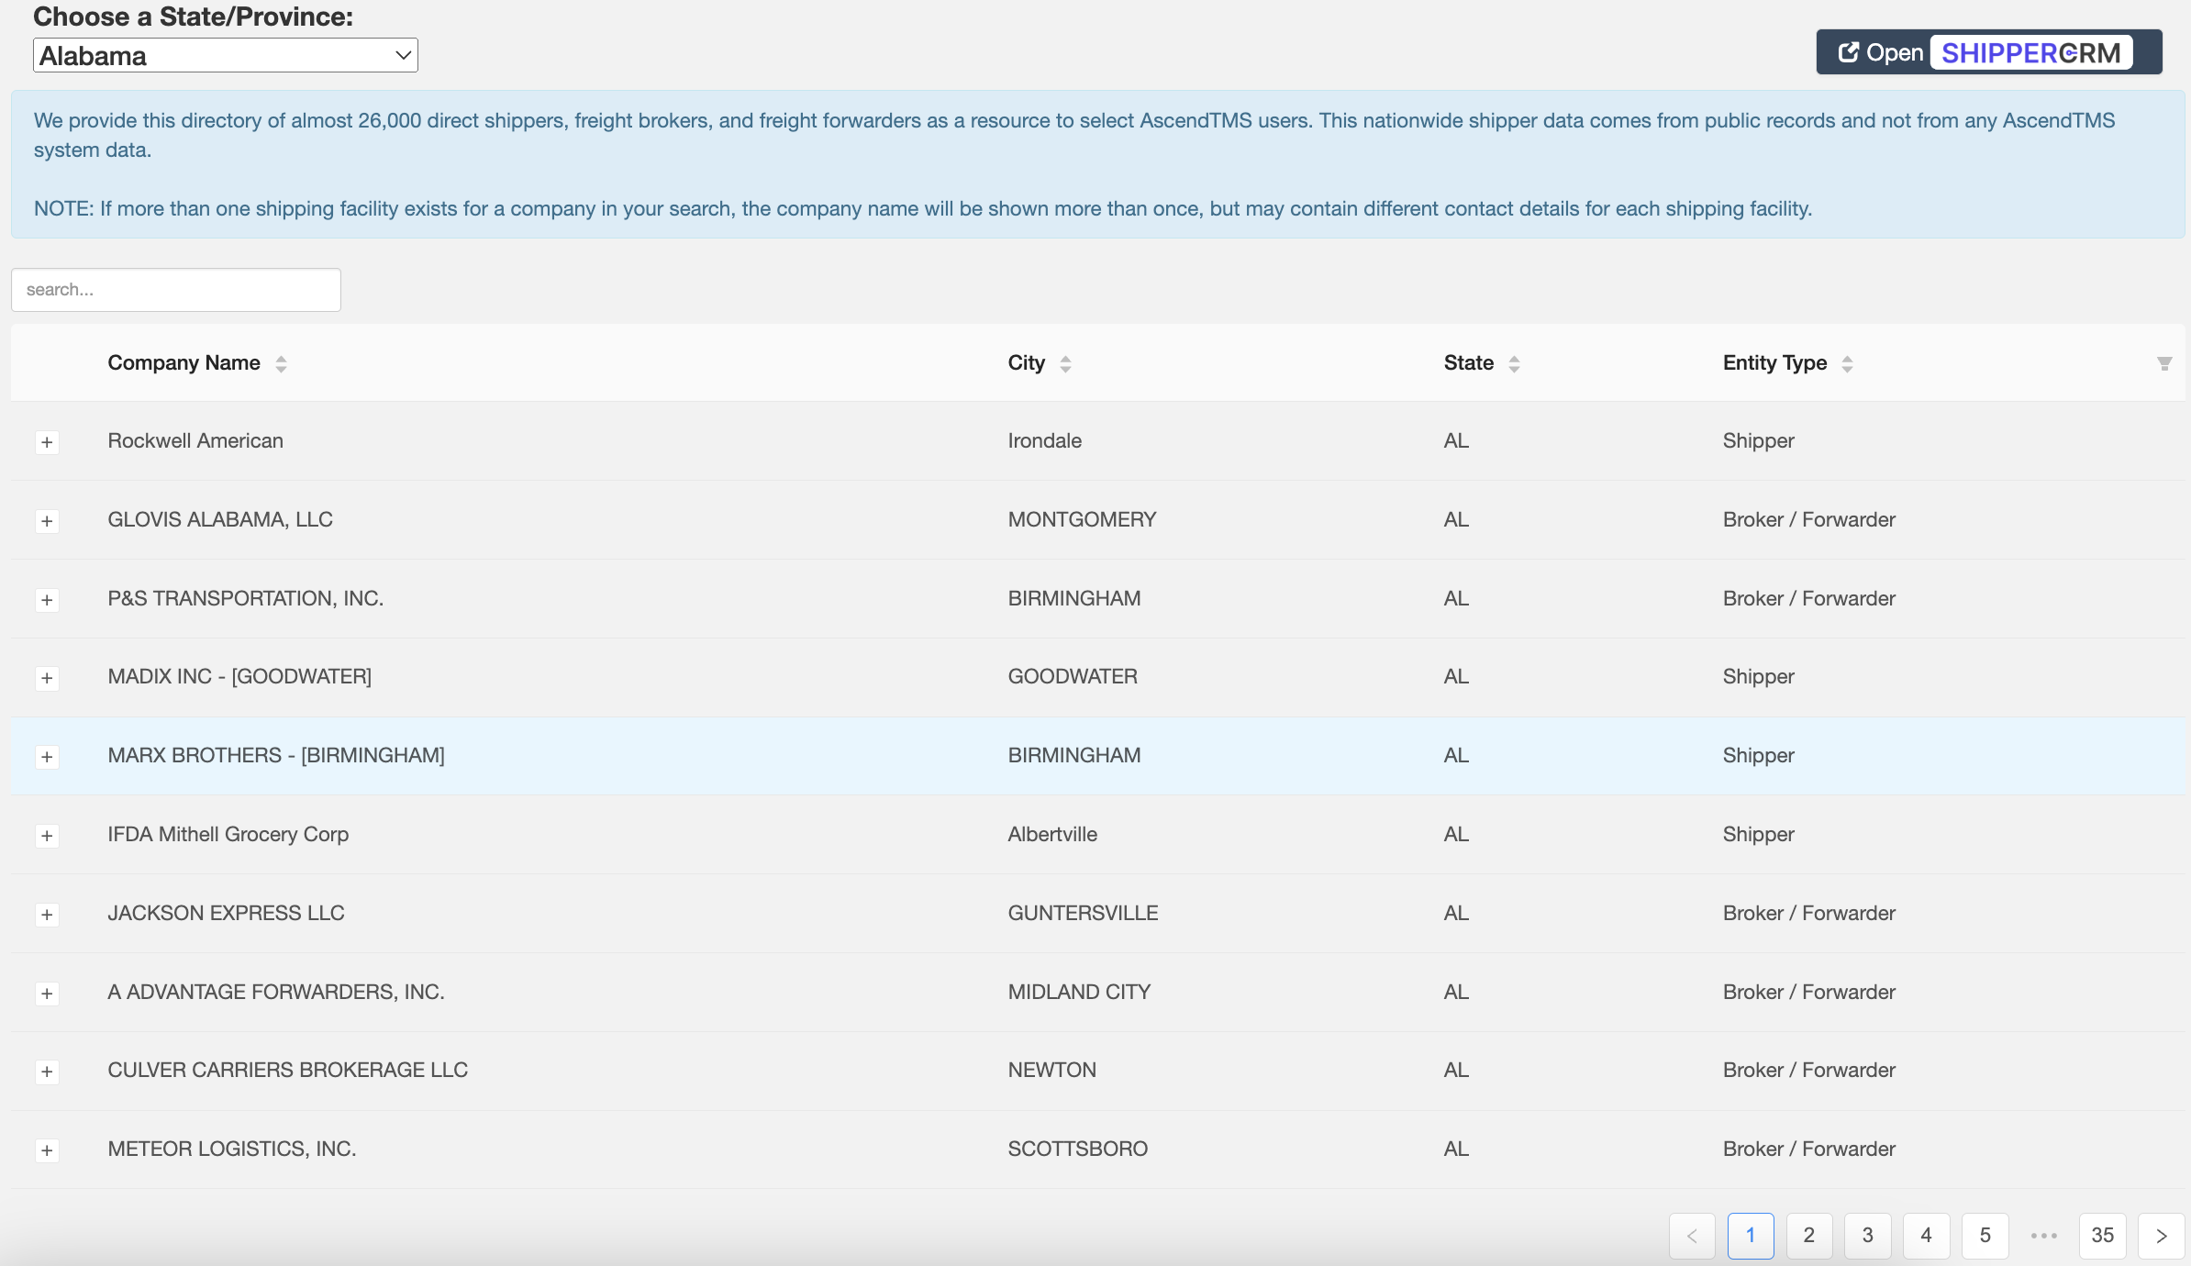Sort table by Entity Type column
The width and height of the screenshot is (2191, 1266).
click(x=1847, y=363)
